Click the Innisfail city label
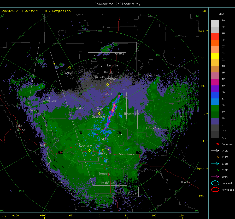 click(x=105, y=94)
